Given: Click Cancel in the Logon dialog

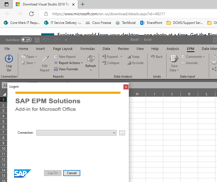Looking at the screenshot, I should [x=72, y=173].
